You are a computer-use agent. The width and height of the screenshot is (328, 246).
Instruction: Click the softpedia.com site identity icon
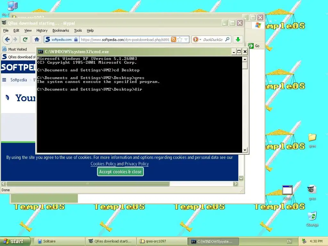(61, 39)
